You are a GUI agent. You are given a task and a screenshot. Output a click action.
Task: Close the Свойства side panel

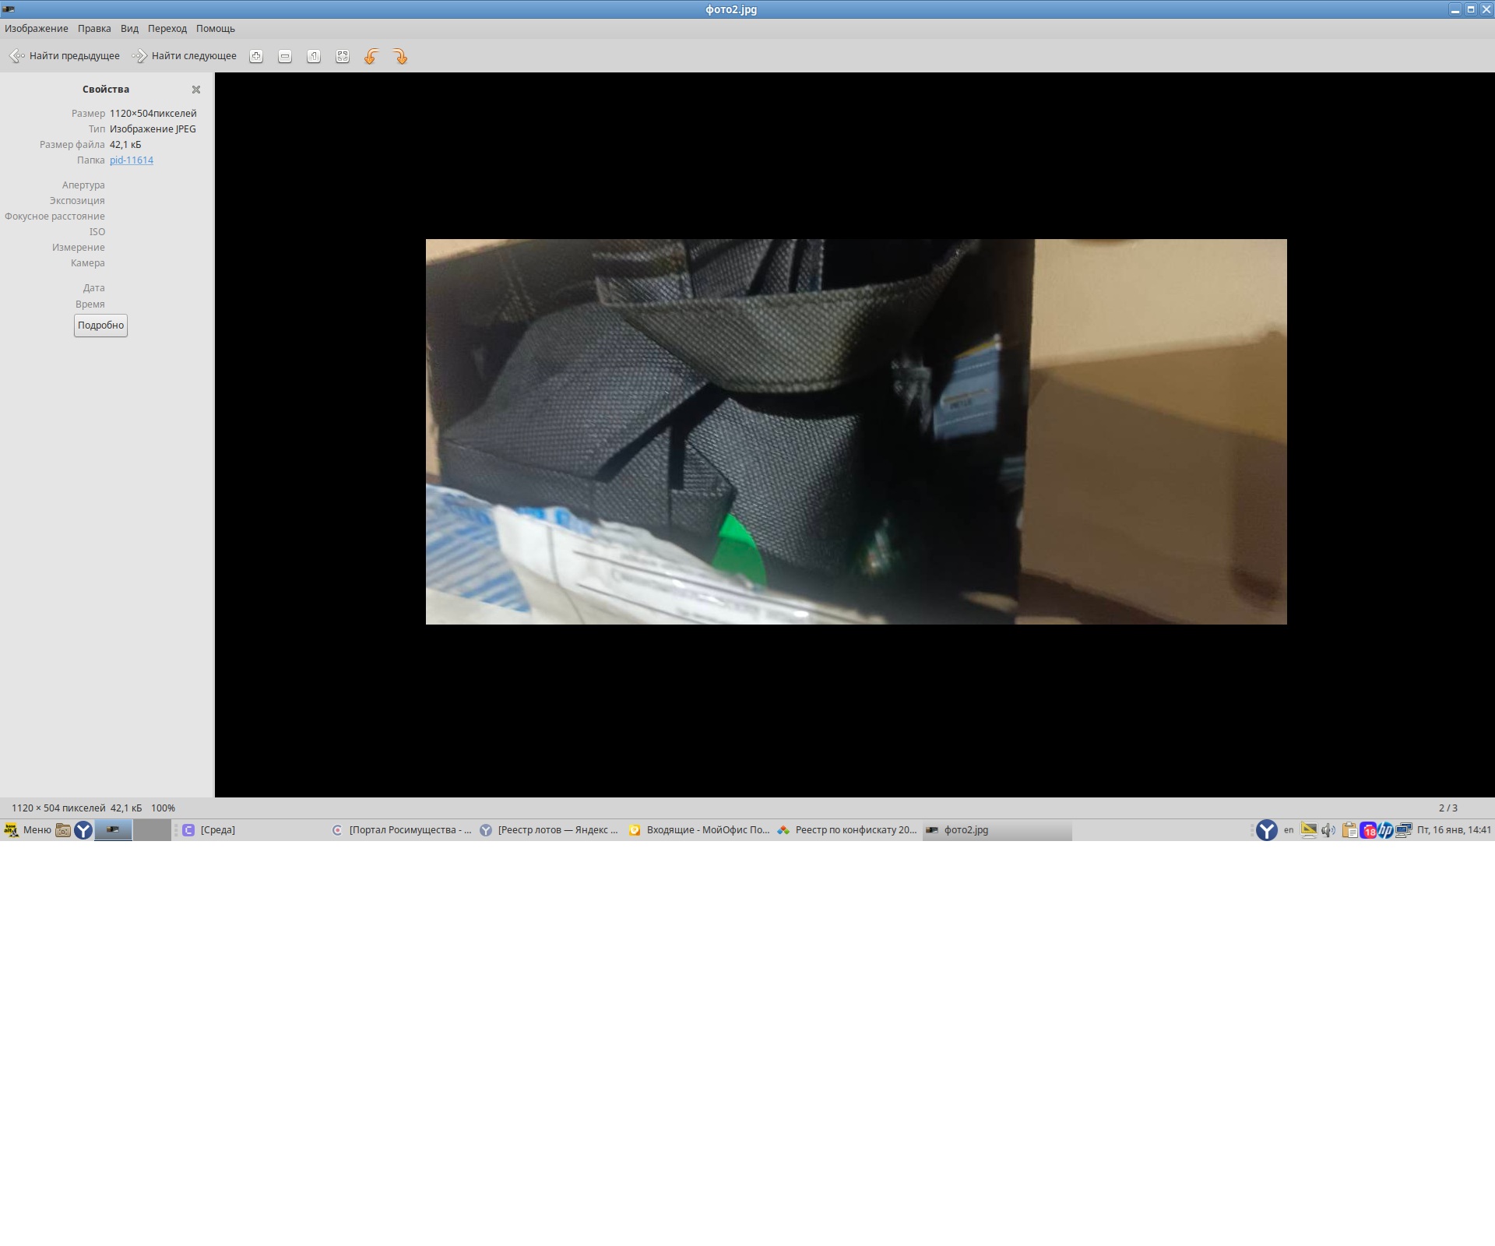pos(196,90)
